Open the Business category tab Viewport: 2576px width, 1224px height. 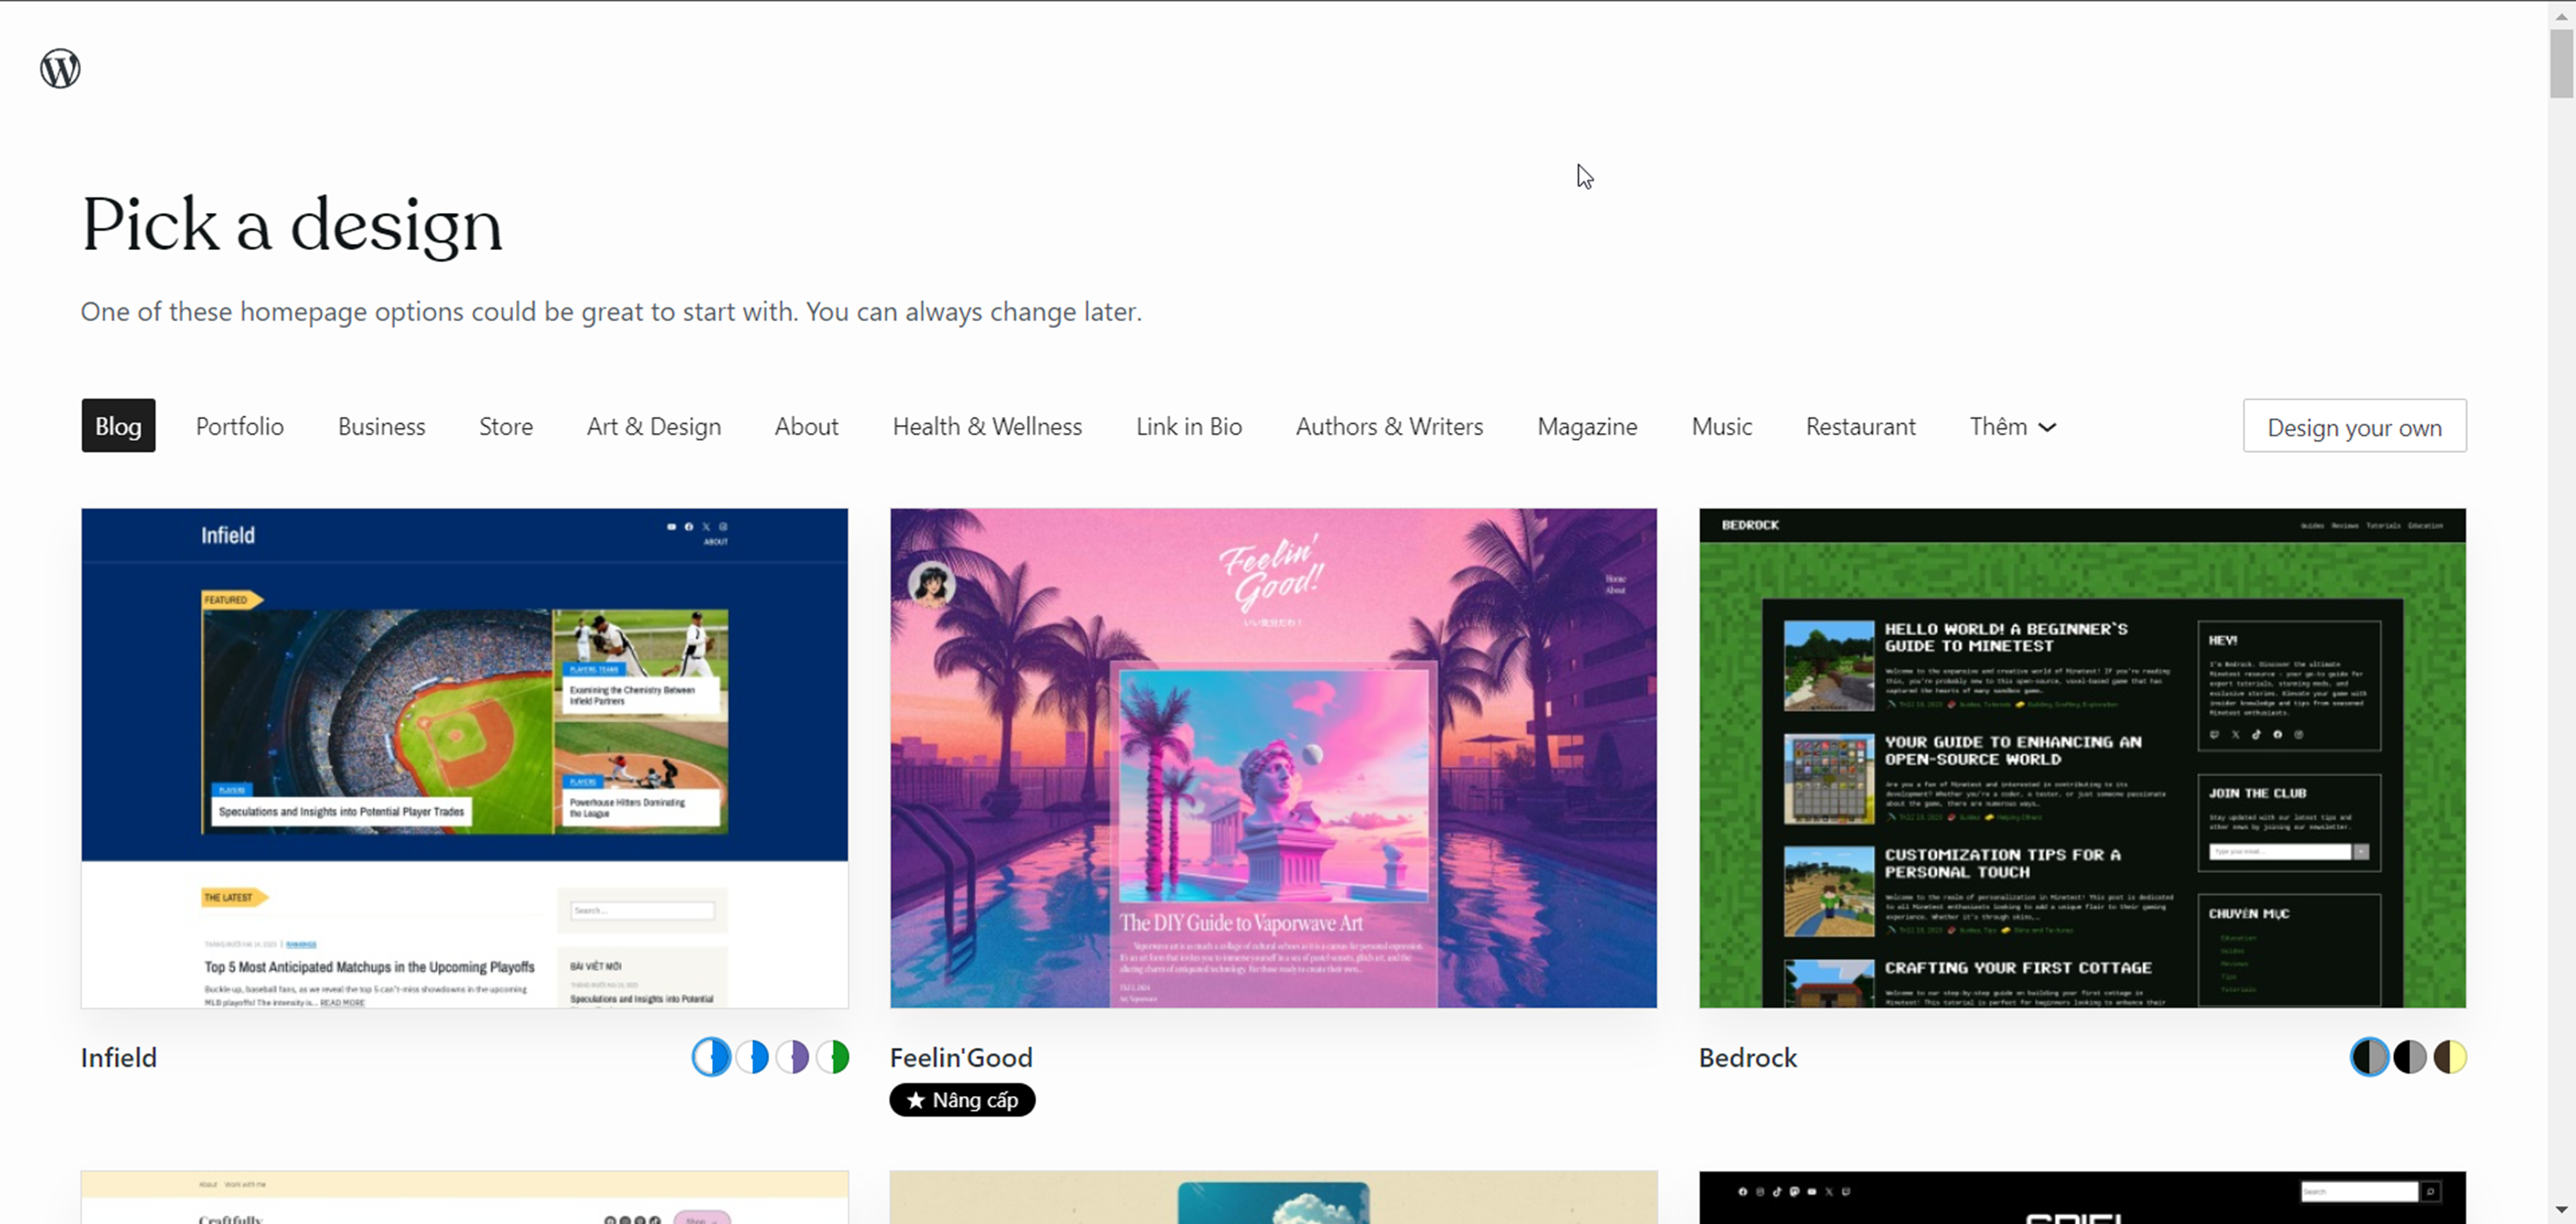click(381, 426)
